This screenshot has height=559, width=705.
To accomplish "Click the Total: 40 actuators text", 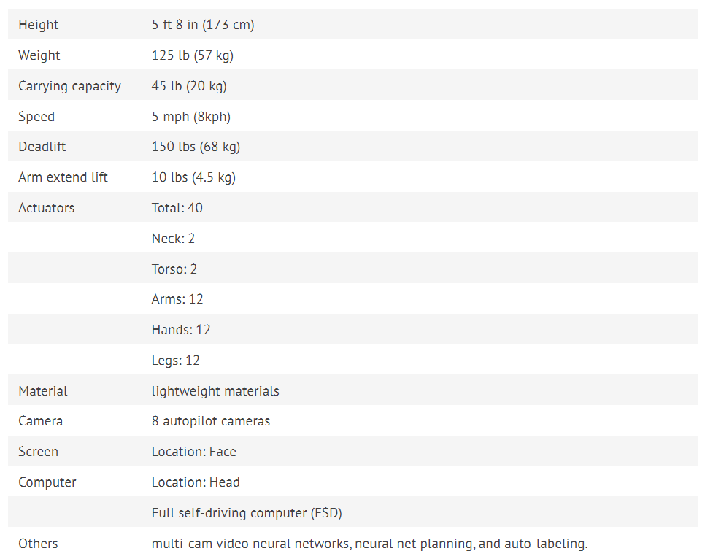I will point(177,208).
